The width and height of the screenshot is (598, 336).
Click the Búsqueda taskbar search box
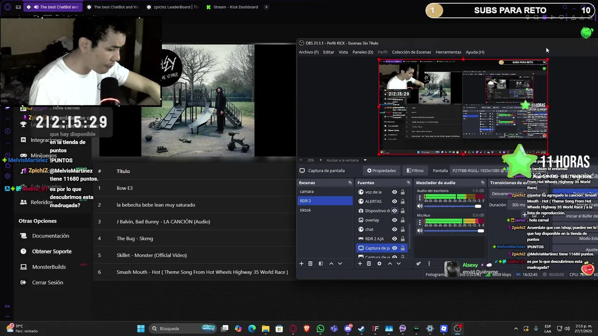pos(183,329)
